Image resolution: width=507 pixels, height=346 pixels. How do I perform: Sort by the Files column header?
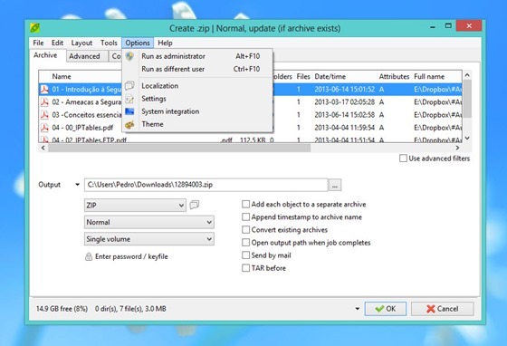(x=303, y=77)
